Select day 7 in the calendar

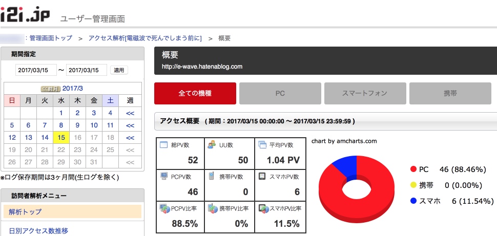tap(45, 125)
